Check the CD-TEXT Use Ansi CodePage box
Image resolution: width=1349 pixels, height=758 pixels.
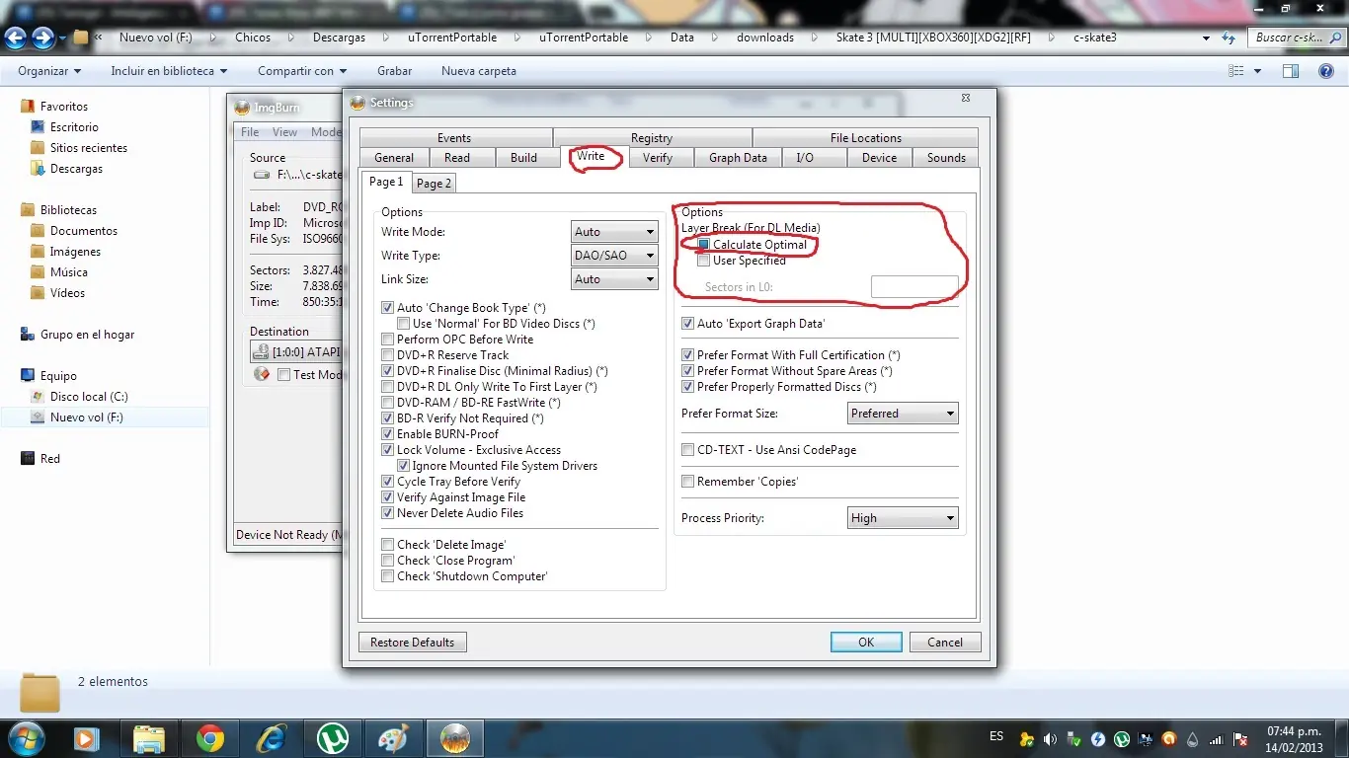[688, 450]
